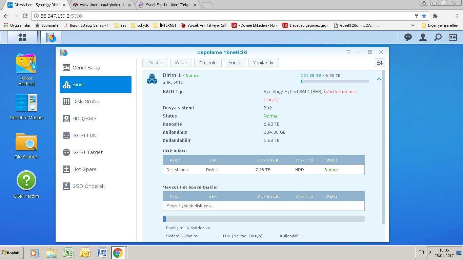Viewport: 463px width, 260px height.
Task: Open the DSM main menu icon
Action: tap(22, 37)
